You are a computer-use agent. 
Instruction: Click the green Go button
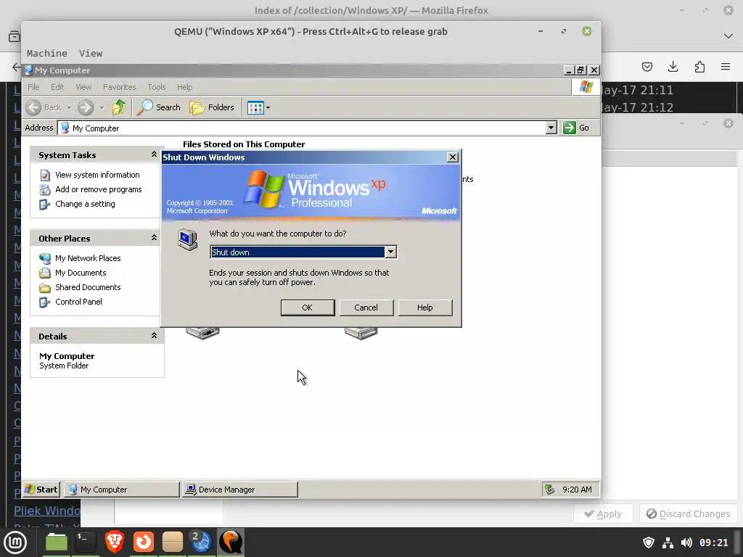[576, 128]
